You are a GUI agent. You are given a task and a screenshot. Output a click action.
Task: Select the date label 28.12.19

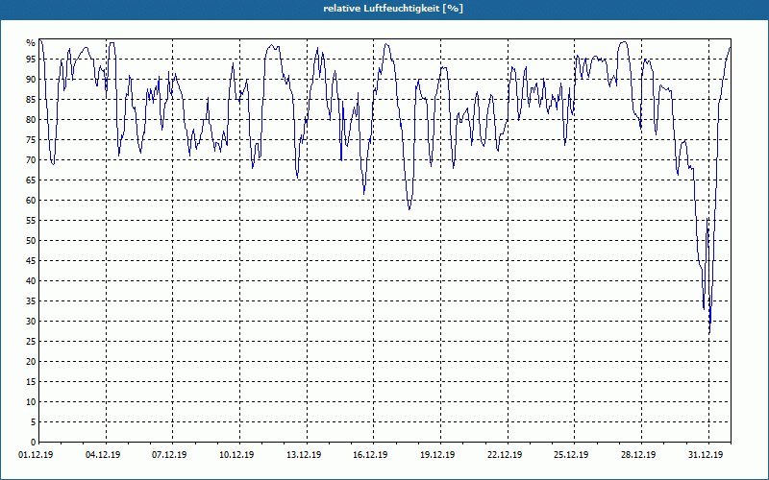638,455
